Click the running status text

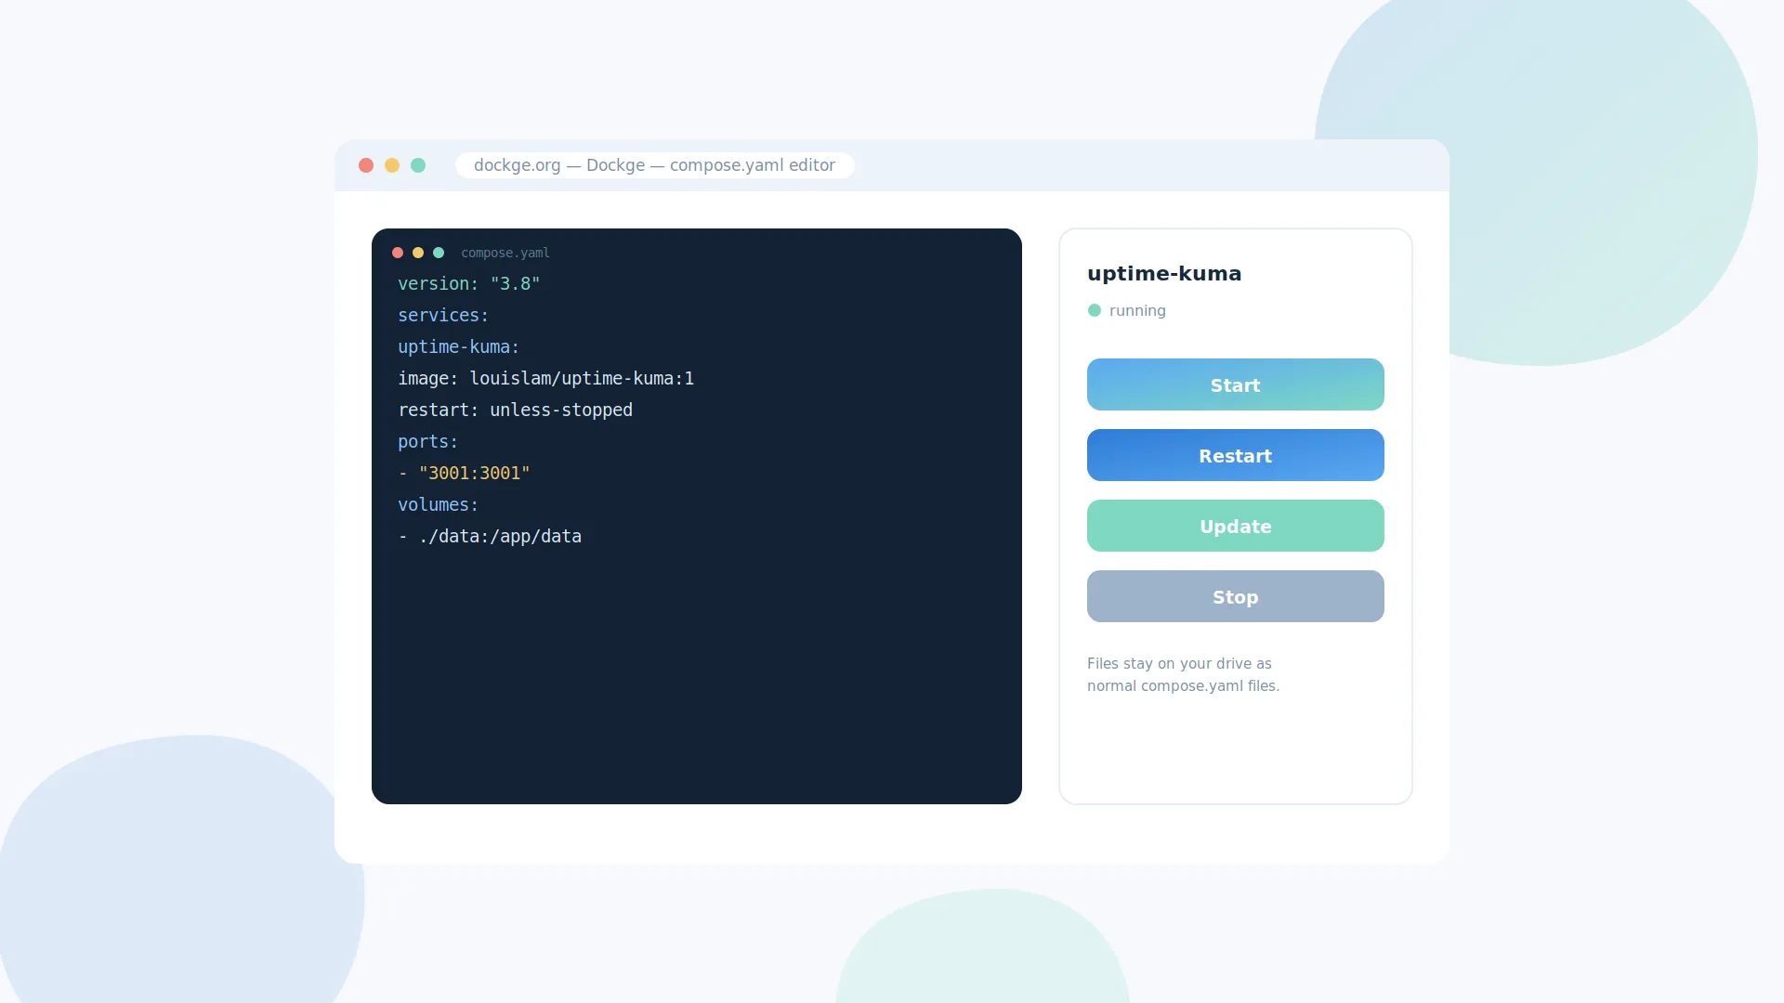[1137, 310]
